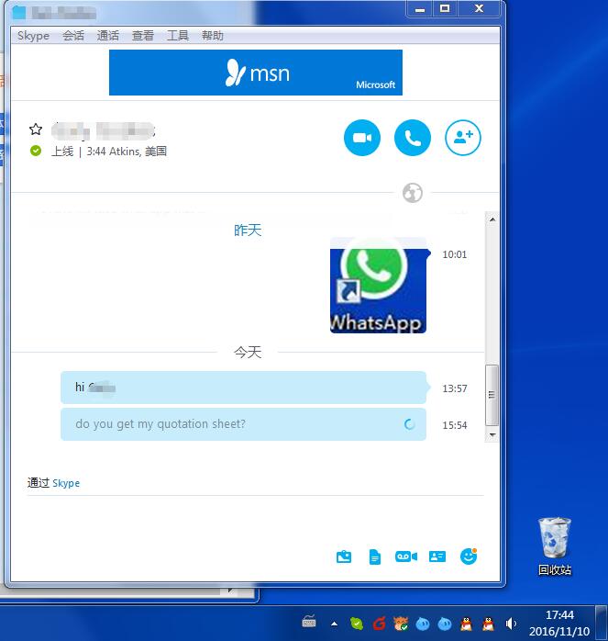608x641 pixels.
Task: Open the 工具 menu
Action: click(x=178, y=36)
